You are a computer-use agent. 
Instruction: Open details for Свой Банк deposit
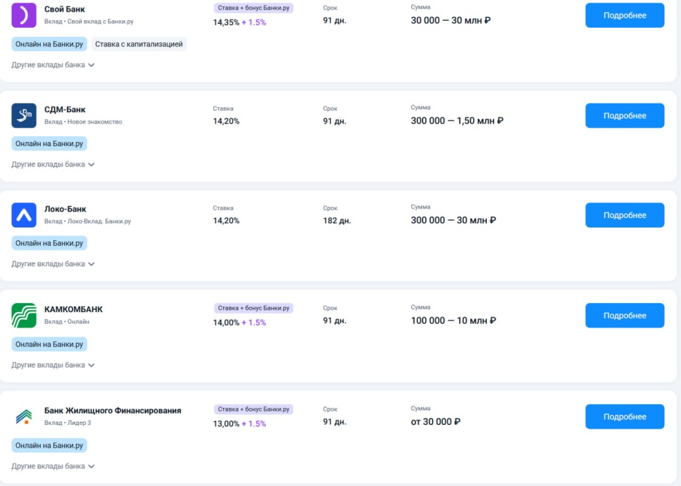[624, 15]
